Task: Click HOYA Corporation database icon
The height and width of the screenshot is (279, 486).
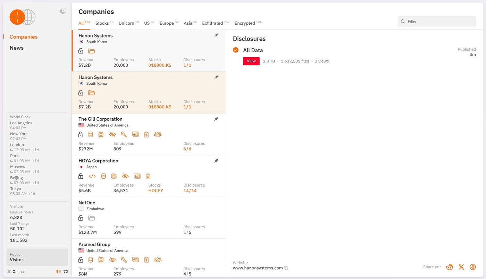Action: coord(103,176)
